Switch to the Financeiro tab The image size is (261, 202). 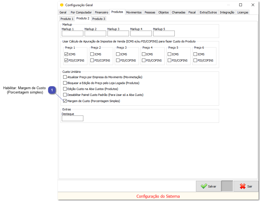[101, 12]
